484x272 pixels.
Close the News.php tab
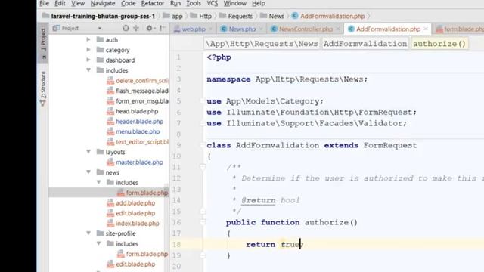[261, 29]
